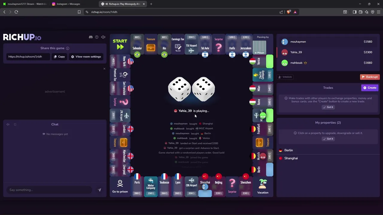Click the Go to prison corner tile

(120, 187)
